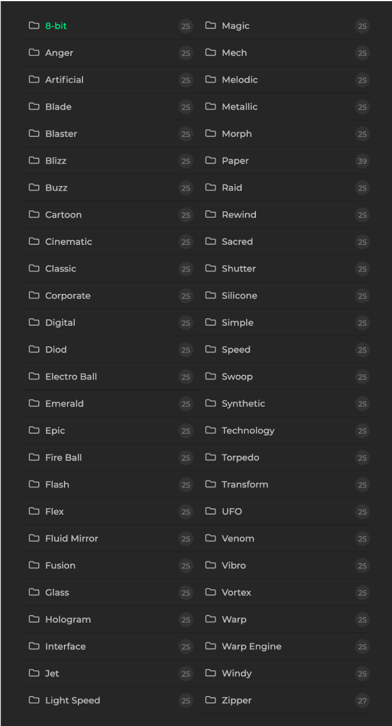This screenshot has width=392, height=726.
Task: Click the Magic category folder icon
Action: click(210, 25)
